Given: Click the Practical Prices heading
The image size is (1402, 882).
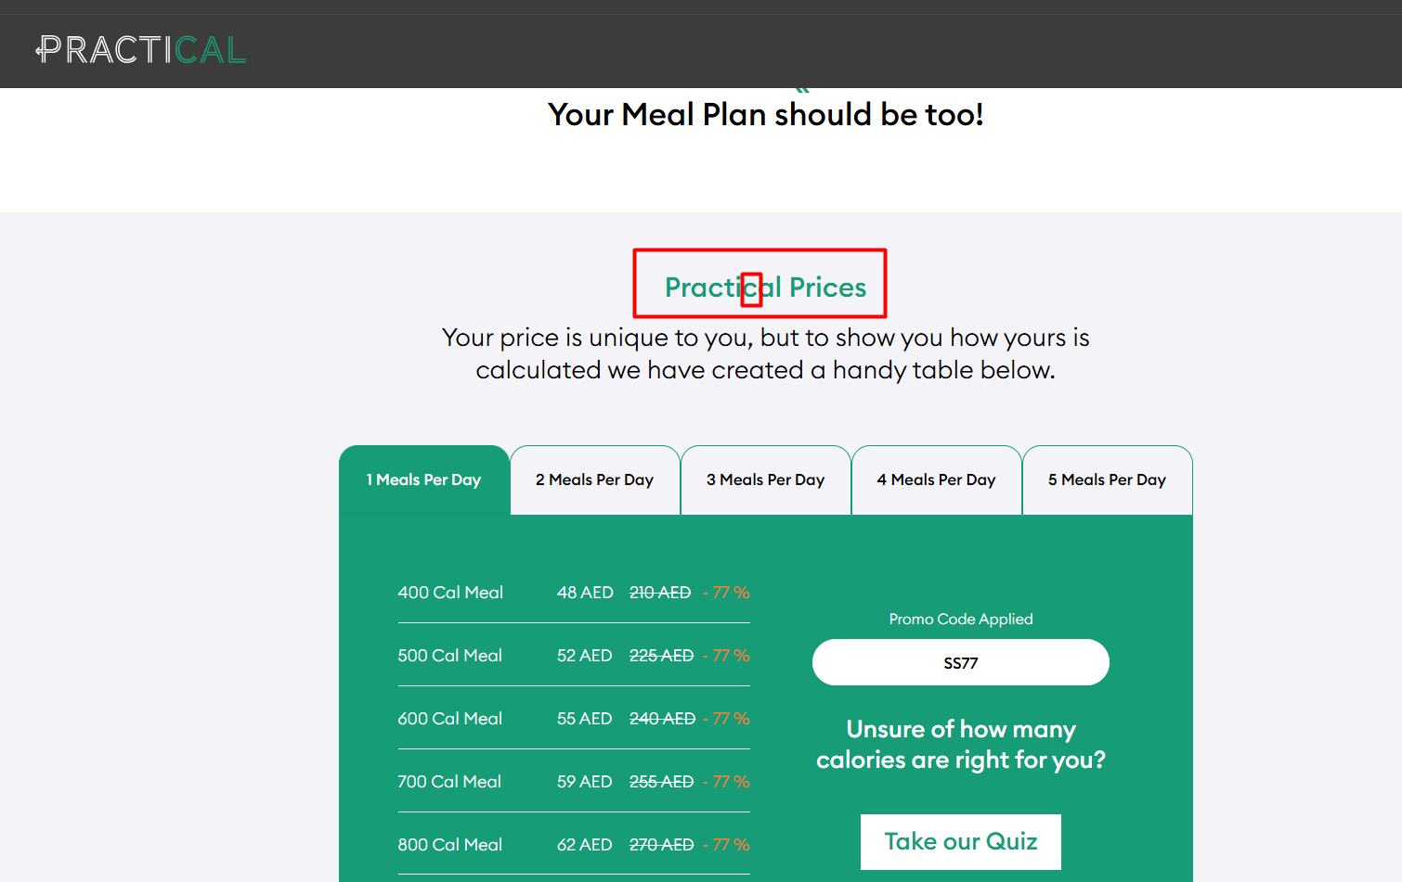Looking at the screenshot, I should coord(766,288).
